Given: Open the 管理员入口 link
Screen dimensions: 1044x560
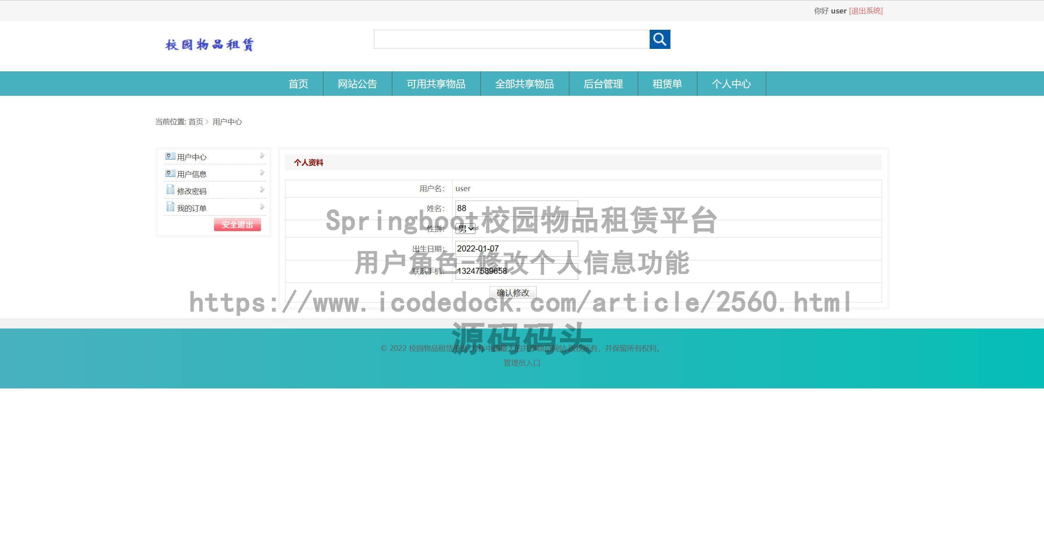Looking at the screenshot, I should [x=521, y=362].
